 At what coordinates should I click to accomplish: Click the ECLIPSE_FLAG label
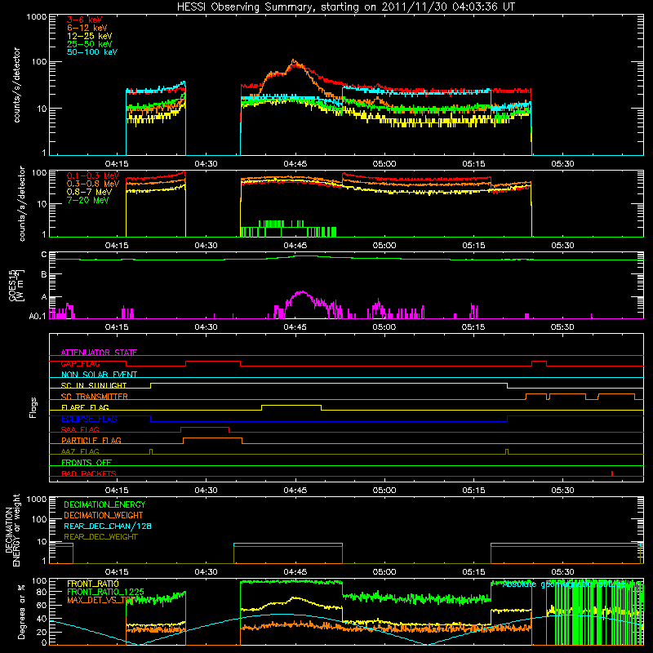pyautogui.click(x=89, y=419)
